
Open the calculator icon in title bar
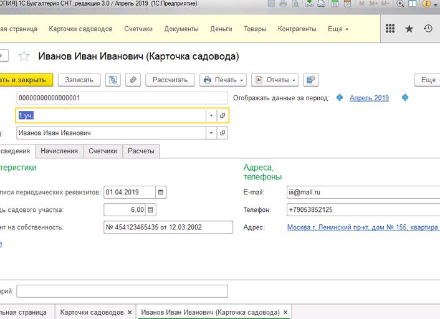click(x=335, y=4)
